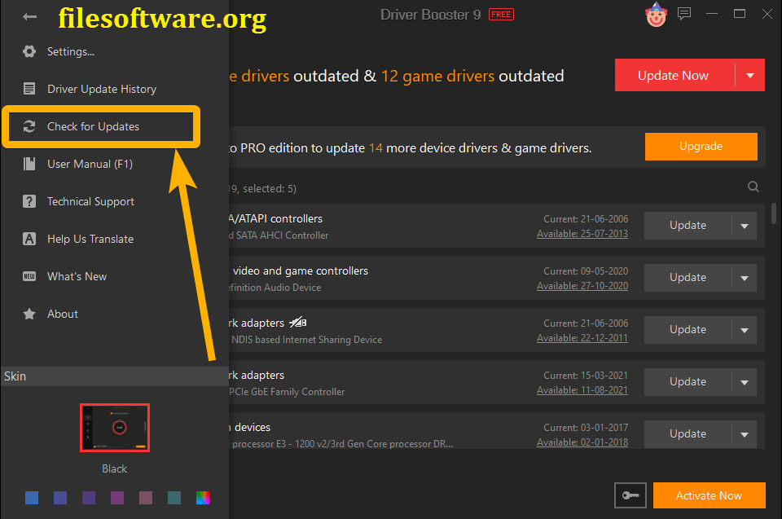Pick the mauve skin color swatch

pyautogui.click(x=146, y=498)
